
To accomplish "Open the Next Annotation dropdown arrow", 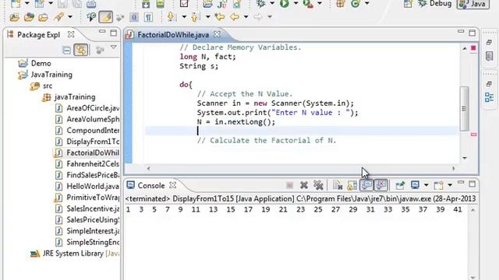I will (x=184, y=16).
